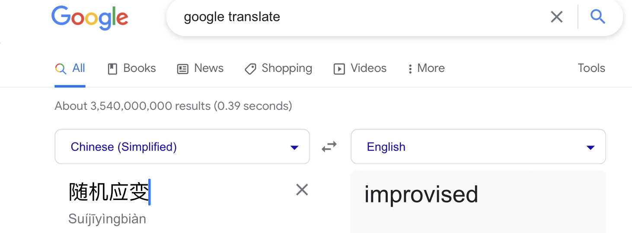
Task: Click the translated word improvised
Action: point(421,194)
